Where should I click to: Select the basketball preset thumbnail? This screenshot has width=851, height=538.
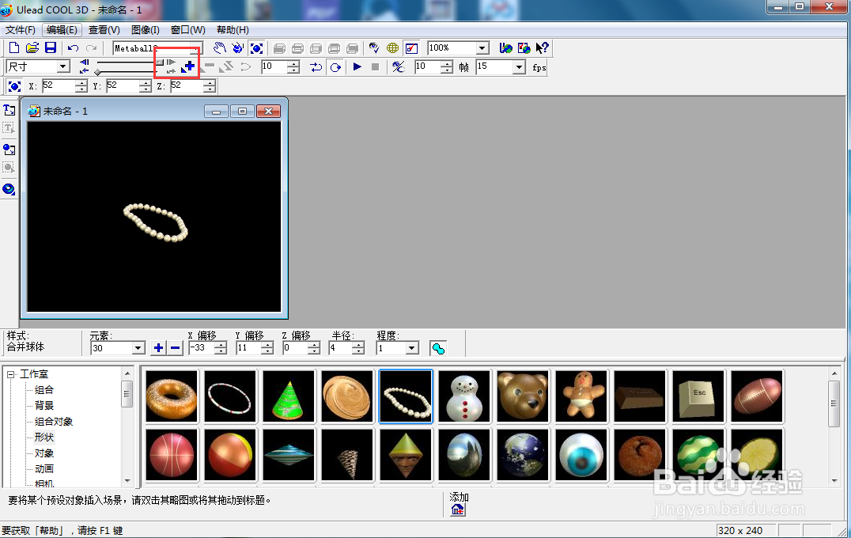(172, 455)
